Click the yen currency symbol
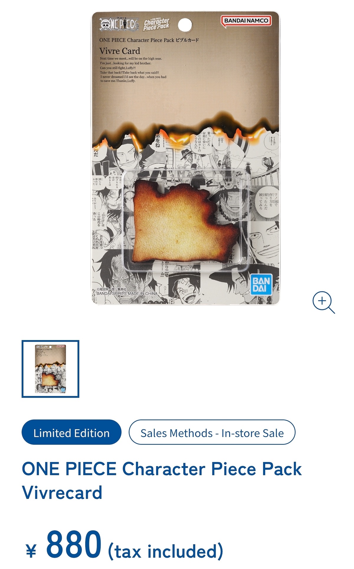354x569 pixels. pos(31,550)
